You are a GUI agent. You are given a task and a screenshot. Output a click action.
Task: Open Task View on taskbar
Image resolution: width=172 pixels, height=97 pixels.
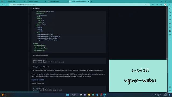[x=81, y=95]
